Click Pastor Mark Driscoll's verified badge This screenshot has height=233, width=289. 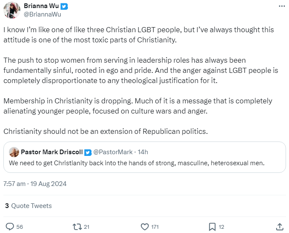coord(88,153)
